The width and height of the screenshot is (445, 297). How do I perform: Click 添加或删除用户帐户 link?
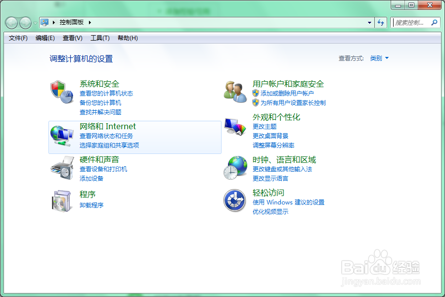(x=287, y=94)
